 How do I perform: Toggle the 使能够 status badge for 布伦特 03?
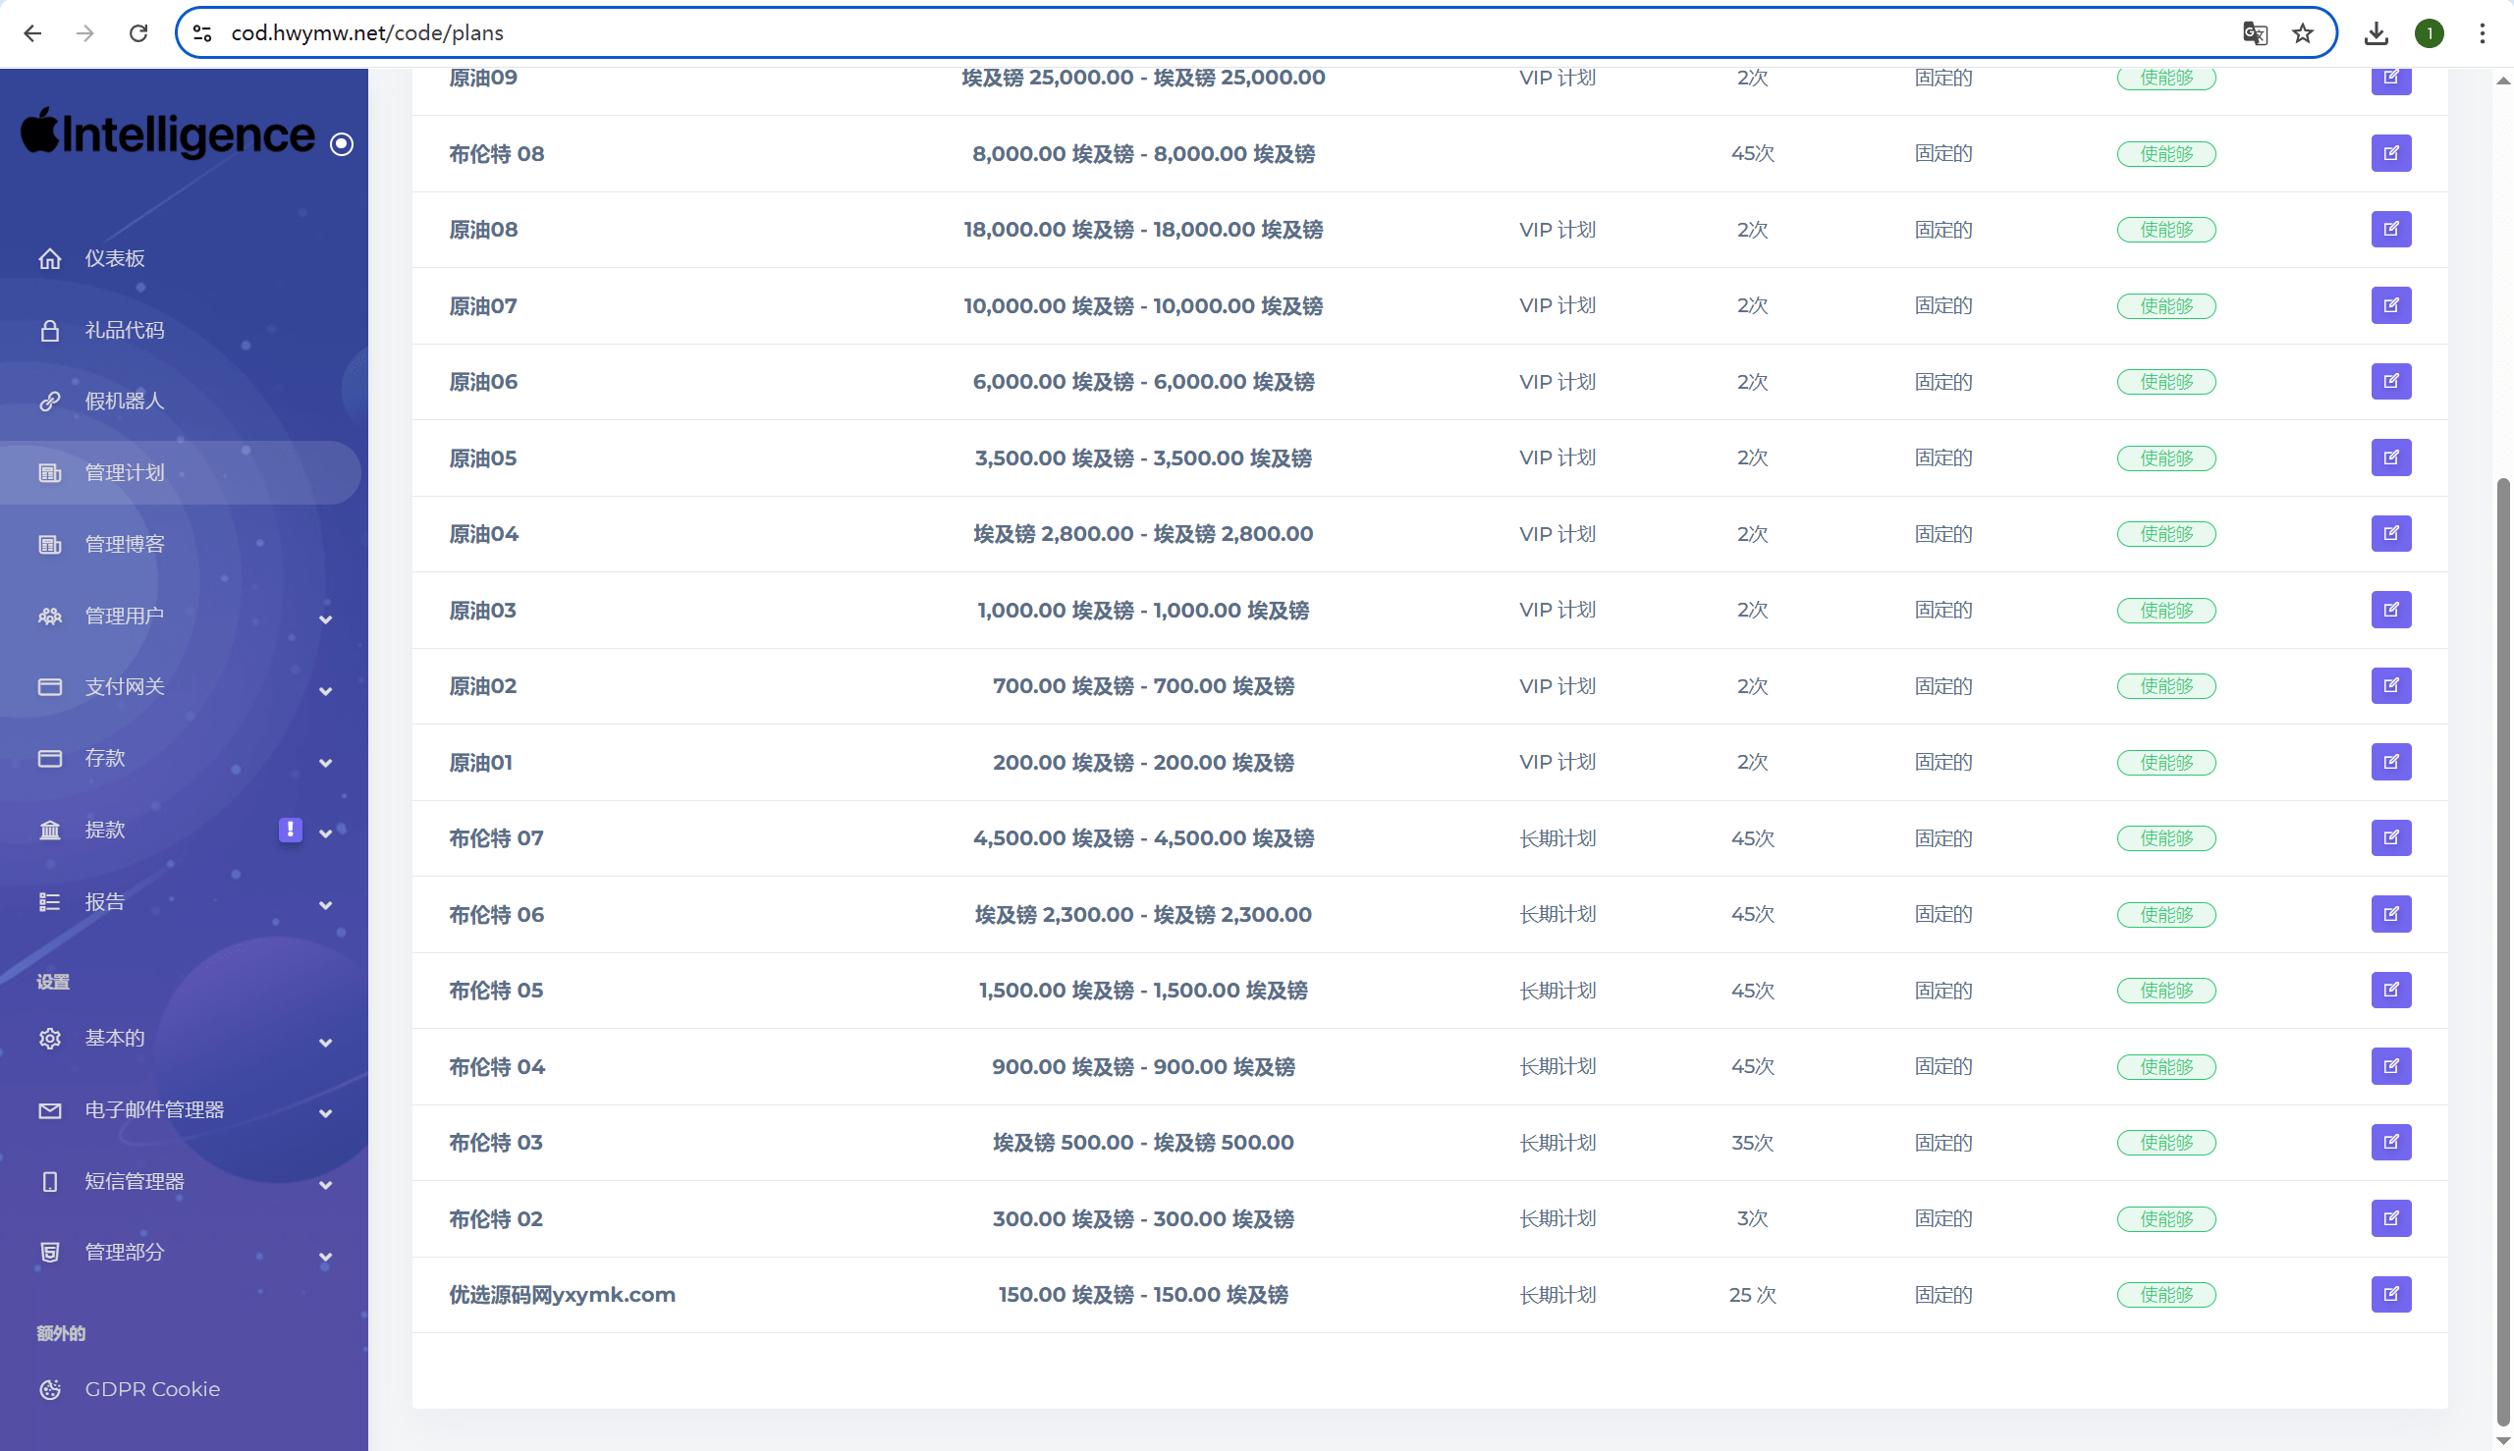[2165, 1143]
